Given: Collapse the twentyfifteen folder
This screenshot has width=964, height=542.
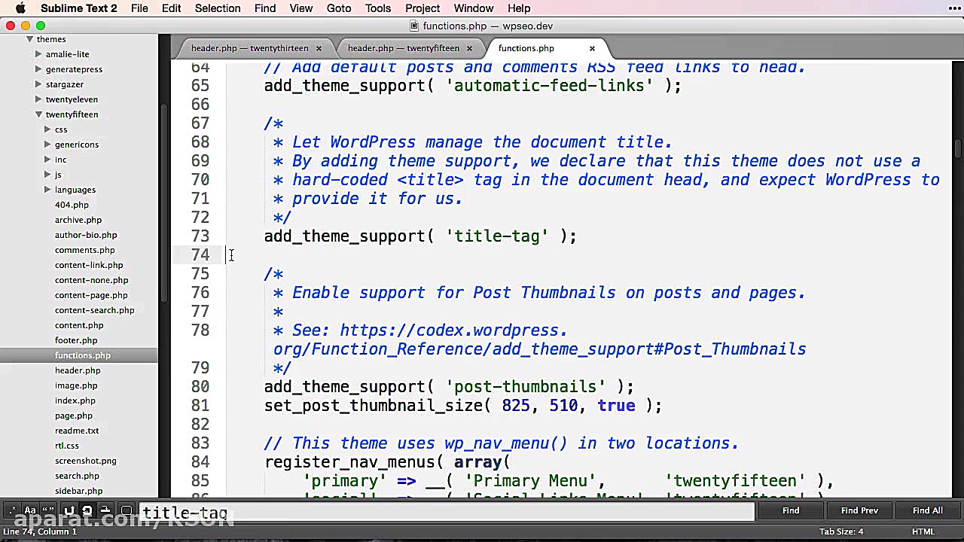Looking at the screenshot, I should pos(38,114).
